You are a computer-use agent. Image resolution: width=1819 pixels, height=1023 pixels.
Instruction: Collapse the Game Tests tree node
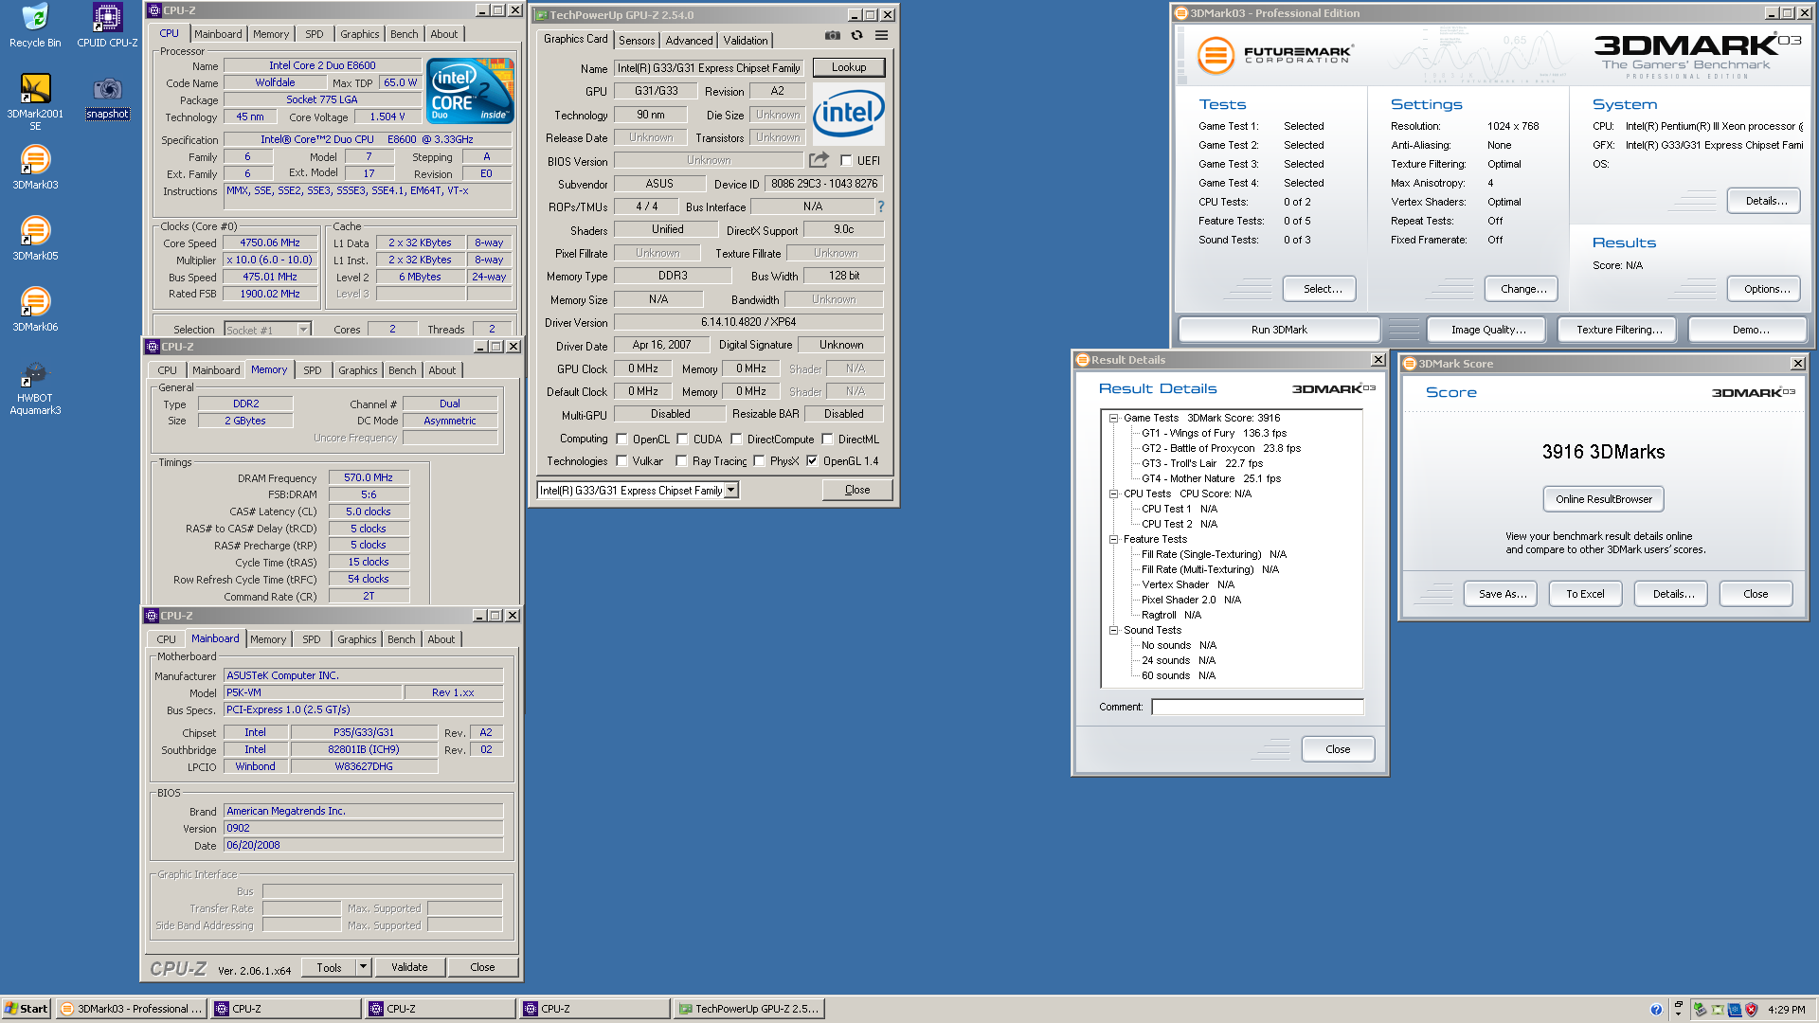[1114, 418]
